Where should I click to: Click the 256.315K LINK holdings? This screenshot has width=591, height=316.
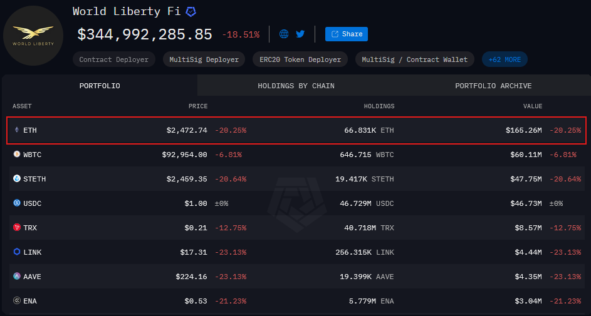365,252
